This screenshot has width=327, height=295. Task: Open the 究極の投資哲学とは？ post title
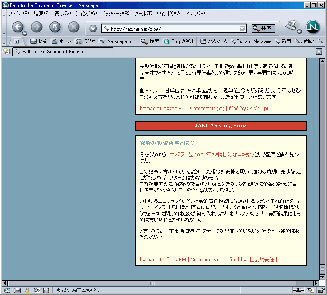(x=167, y=143)
